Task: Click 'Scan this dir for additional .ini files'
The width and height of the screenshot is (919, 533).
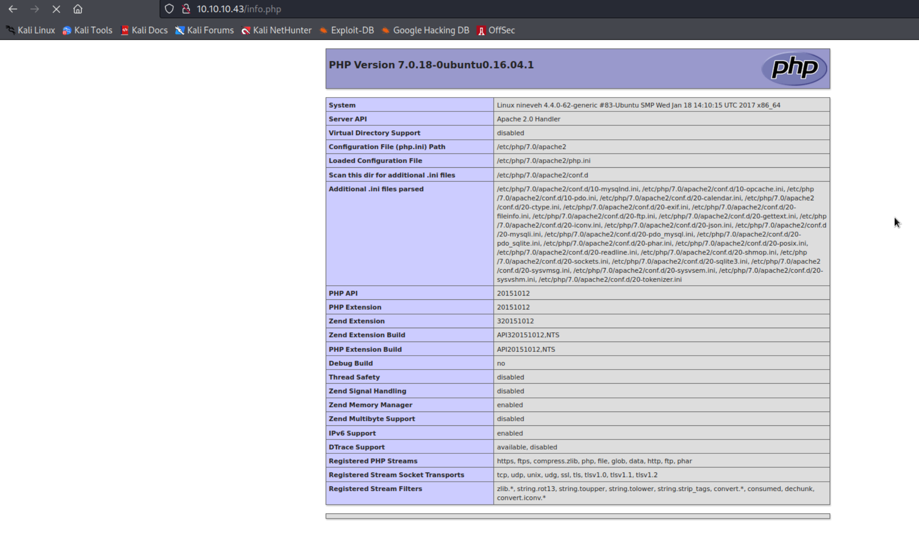Action: pos(392,175)
